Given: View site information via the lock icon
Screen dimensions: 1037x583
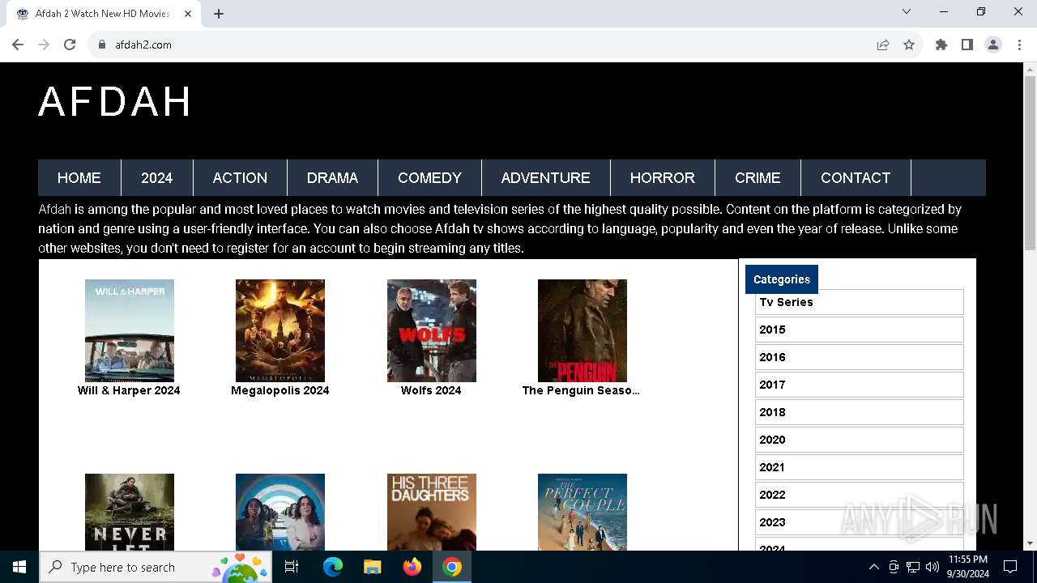Looking at the screenshot, I should click(x=102, y=45).
